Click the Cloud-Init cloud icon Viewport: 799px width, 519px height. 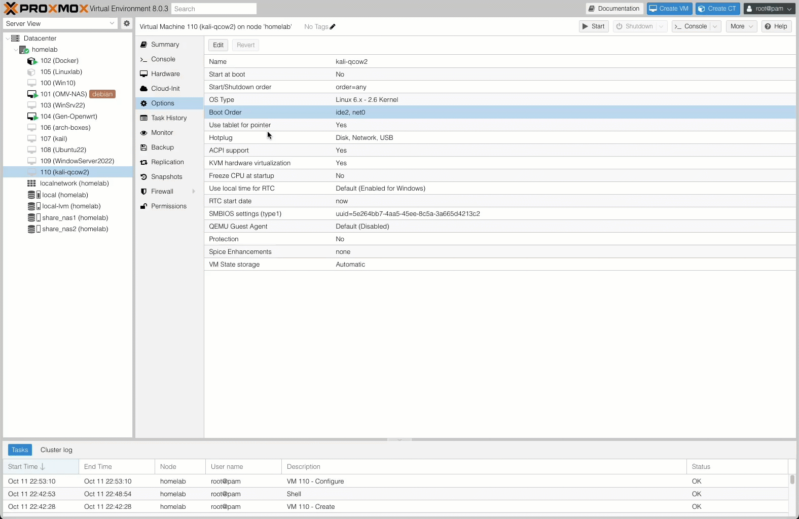pos(143,89)
